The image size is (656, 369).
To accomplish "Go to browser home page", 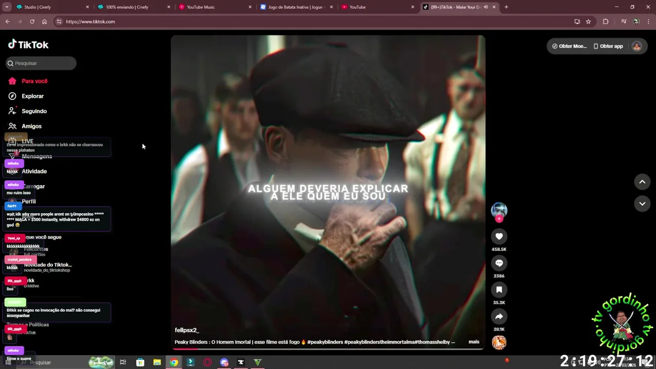I will tap(44, 22).
